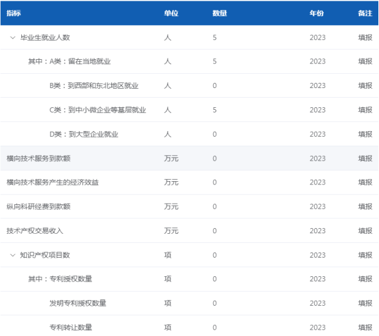Collapse the 知识产权项目数 row
This screenshot has width=379, height=336.
(x=13, y=255)
